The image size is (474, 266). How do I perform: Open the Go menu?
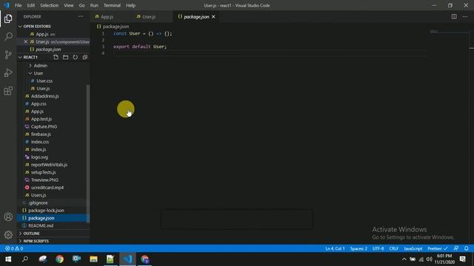pyautogui.click(x=82, y=5)
